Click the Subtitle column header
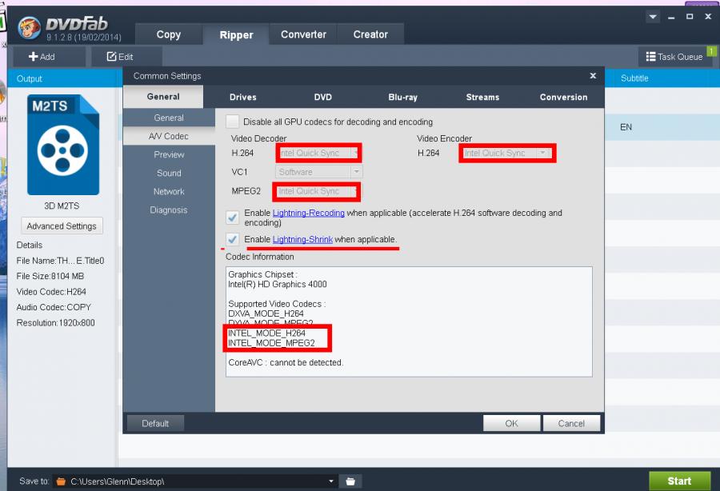Image resolution: width=720 pixels, height=491 pixels. [x=662, y=78]
